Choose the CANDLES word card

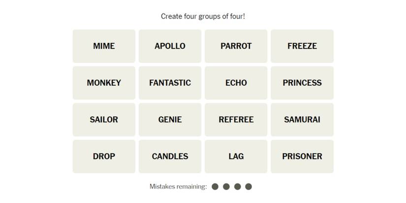[x=170, y=156]
